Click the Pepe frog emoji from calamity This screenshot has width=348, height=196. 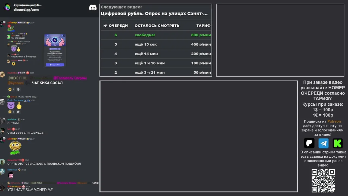click(11, 29)
